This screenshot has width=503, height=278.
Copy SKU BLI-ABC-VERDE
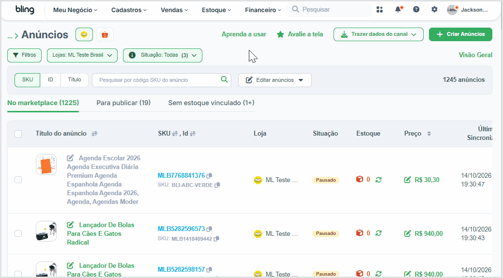(217, 185)
